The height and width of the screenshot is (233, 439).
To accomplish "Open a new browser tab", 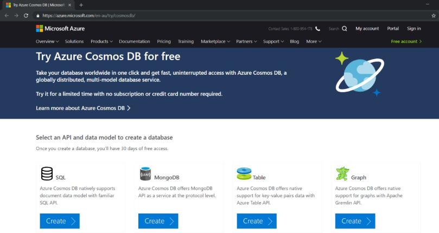I will (x=81, y=5).
